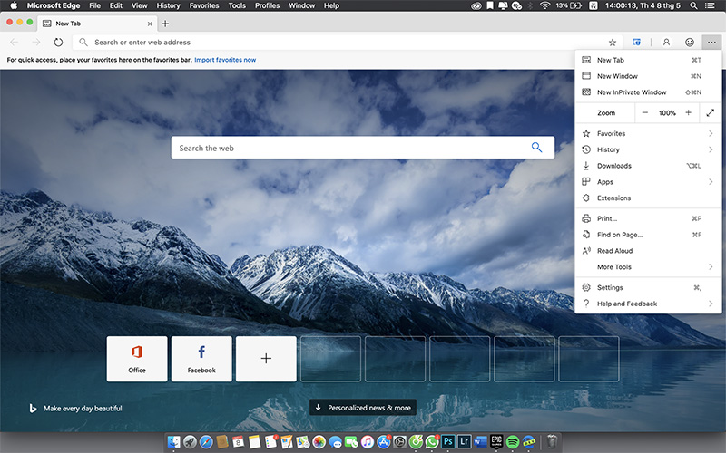This screenshot has height=453, width=726.
Task: Click the favorite star icon in address bar
Action: (x=613, y=42)
